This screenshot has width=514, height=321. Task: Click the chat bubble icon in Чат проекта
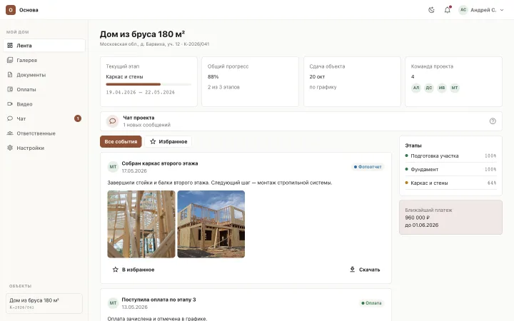tap(113, 121)
